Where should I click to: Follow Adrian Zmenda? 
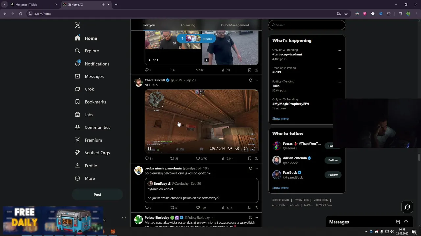[x=333, y=160]
